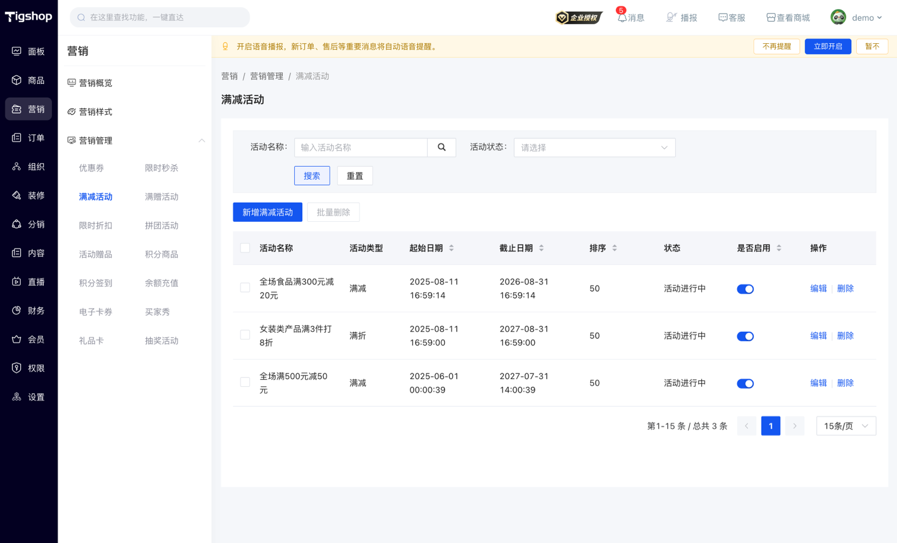Edit the 全场食品满300元减20元 activity
The width and height of the screenshot is (897, 543).
[x=818, y=289]
